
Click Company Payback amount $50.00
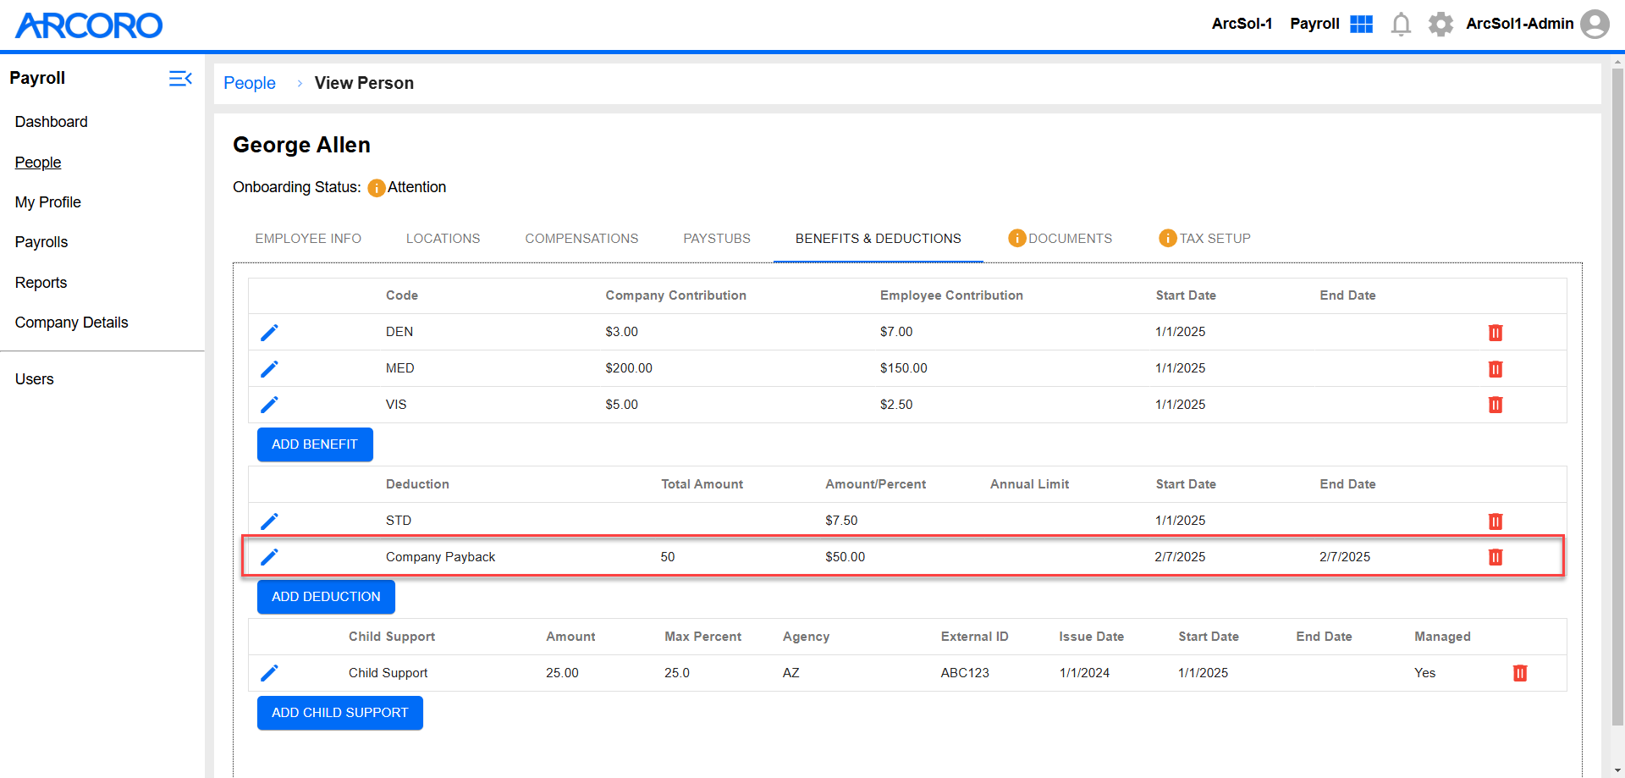coord(846,557)
